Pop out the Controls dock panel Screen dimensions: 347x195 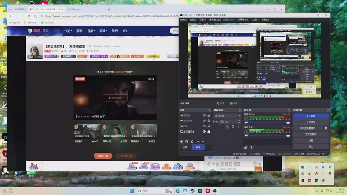[x=328, y=110]
